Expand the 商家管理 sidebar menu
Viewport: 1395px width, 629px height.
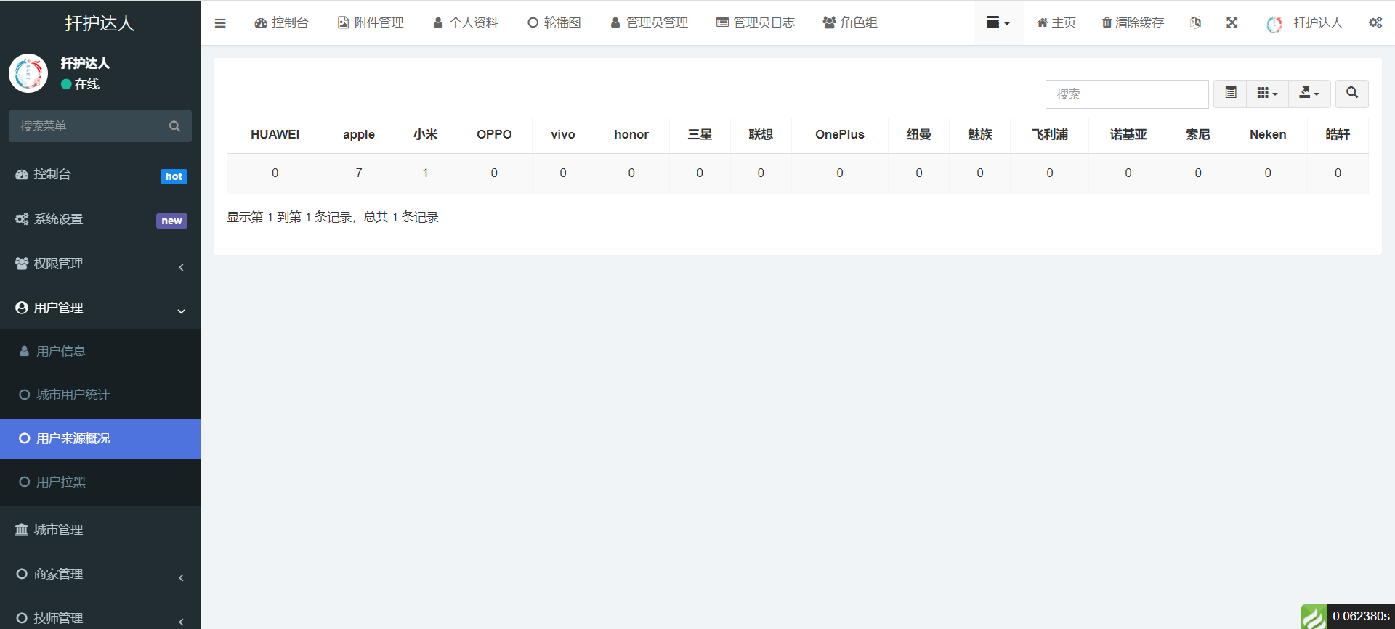[x=100, y=575]
